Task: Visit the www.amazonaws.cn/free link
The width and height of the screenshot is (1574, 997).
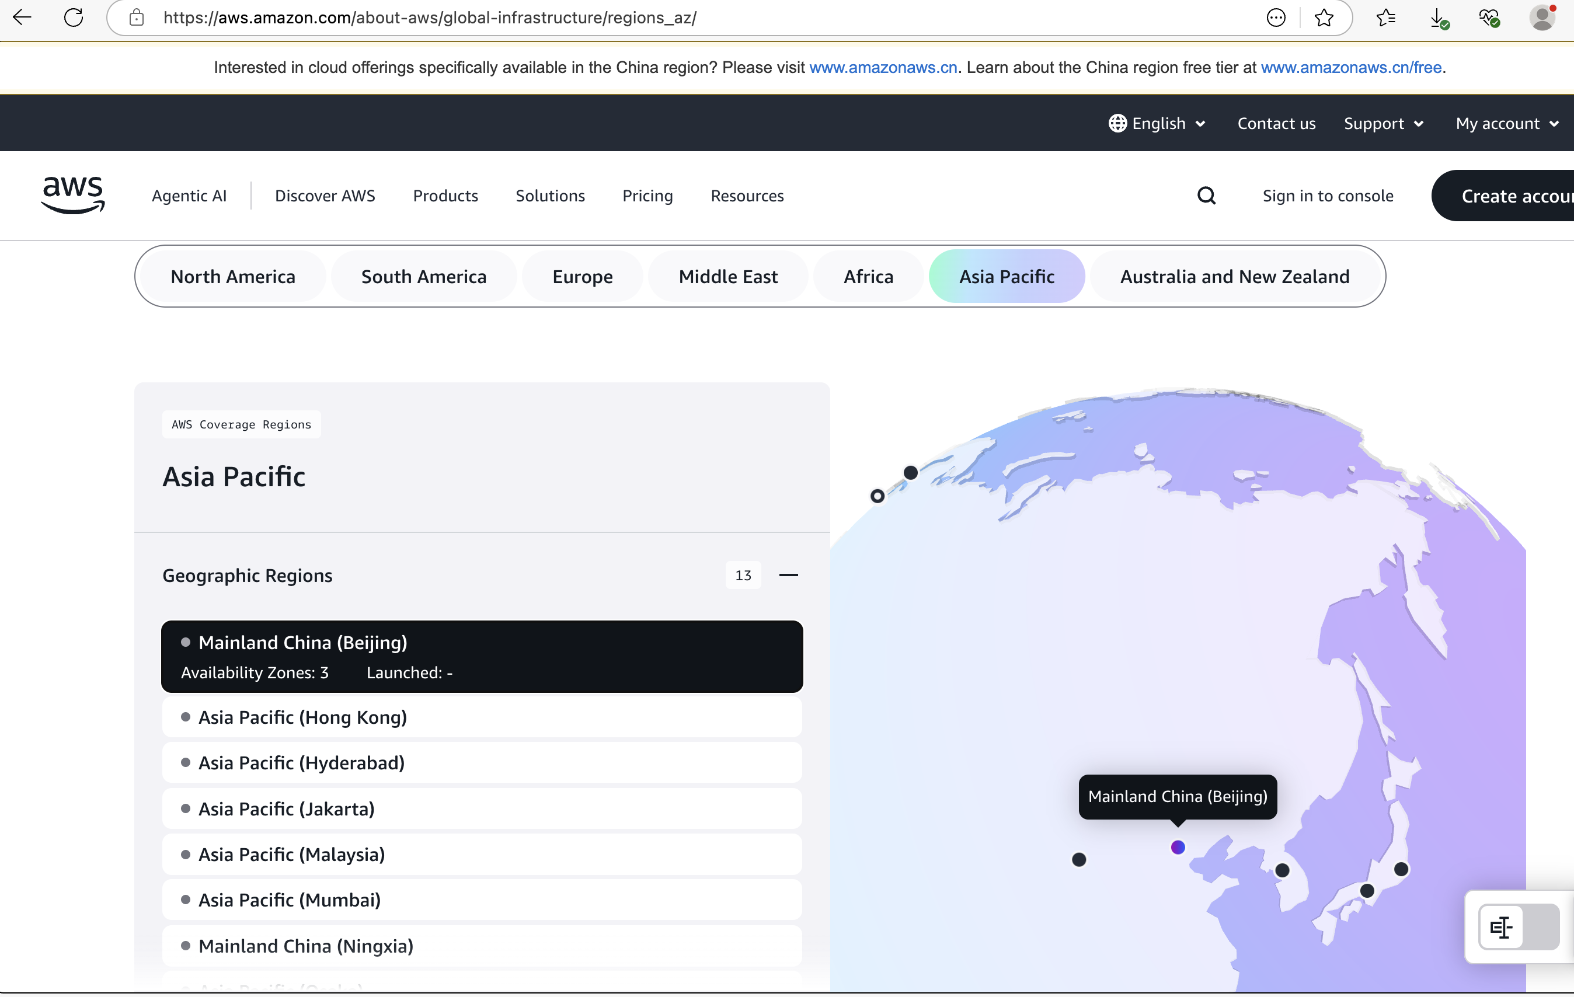Action: click(x=1350, y=67)
